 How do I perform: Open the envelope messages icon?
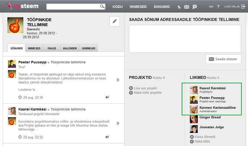coord(187,7)
